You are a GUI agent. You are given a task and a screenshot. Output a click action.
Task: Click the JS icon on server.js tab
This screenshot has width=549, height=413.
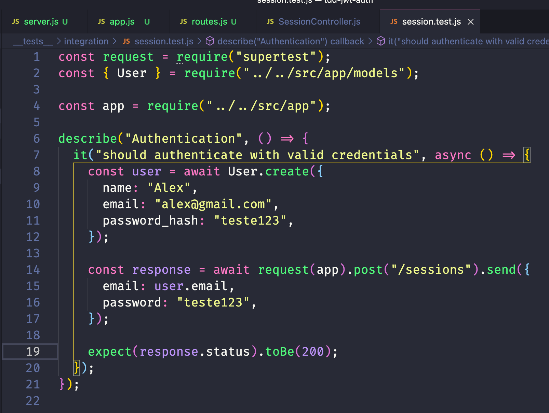point(16,22)
